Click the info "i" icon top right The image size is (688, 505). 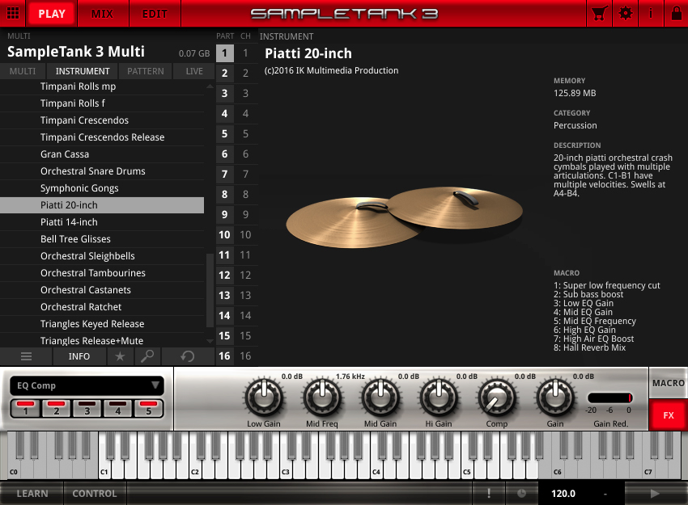coord(651,14)
